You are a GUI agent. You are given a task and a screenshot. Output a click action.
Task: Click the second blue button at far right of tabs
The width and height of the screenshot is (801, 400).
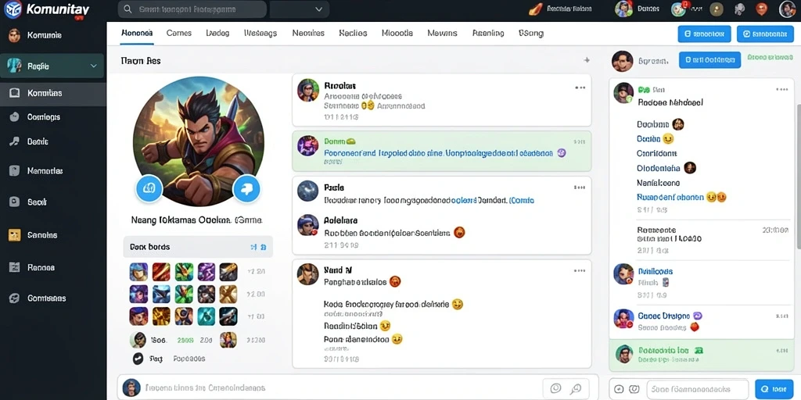[x=765, y=34]
